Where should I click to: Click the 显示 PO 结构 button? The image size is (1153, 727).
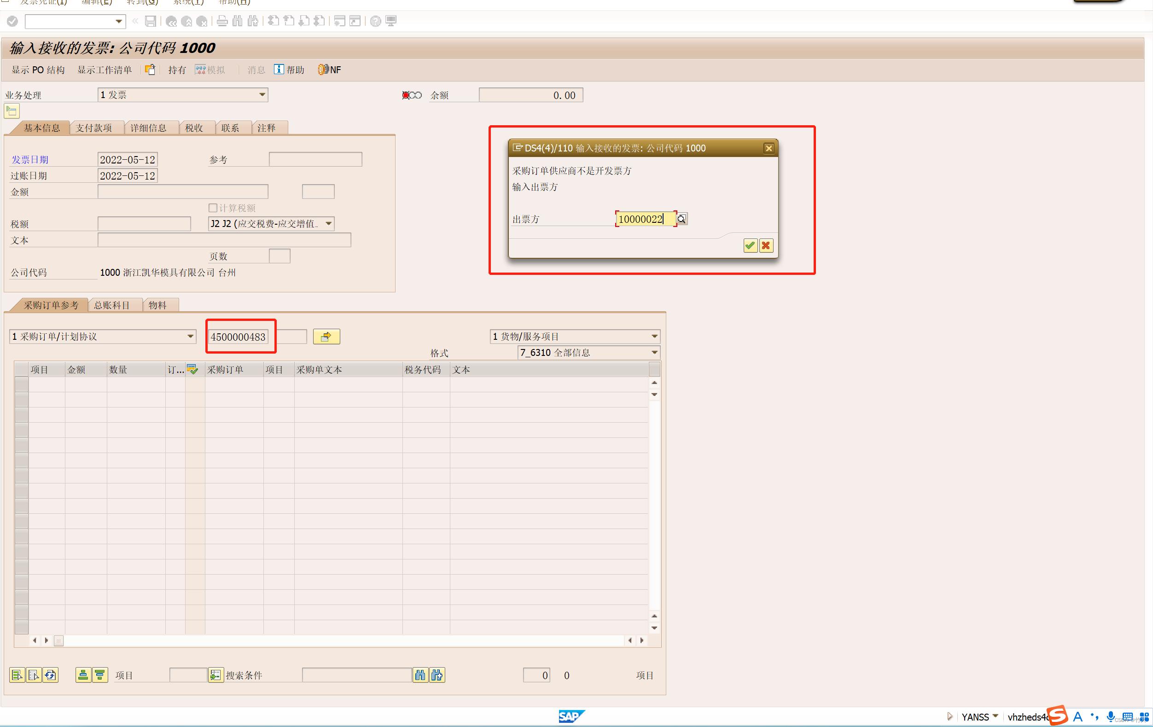click(x=38, y=70)
